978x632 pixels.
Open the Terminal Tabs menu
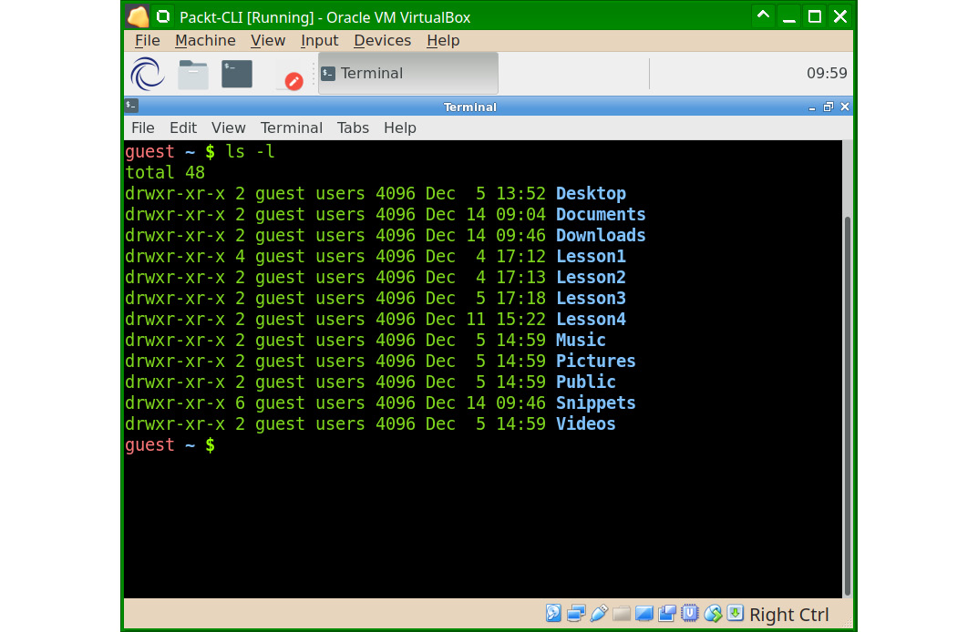coord(353,127)
